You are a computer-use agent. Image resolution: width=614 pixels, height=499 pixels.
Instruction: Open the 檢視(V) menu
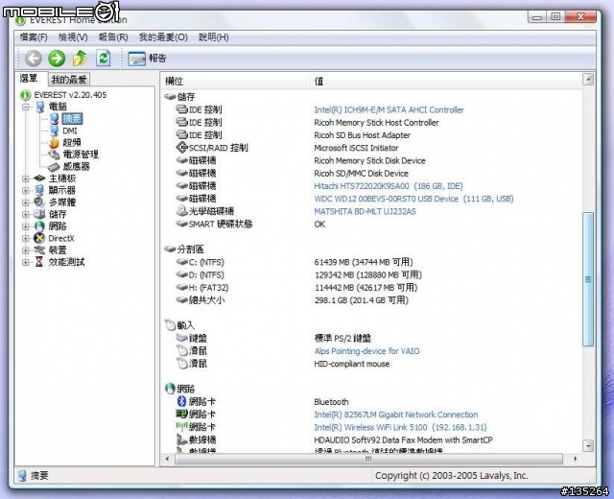point(73,37)
